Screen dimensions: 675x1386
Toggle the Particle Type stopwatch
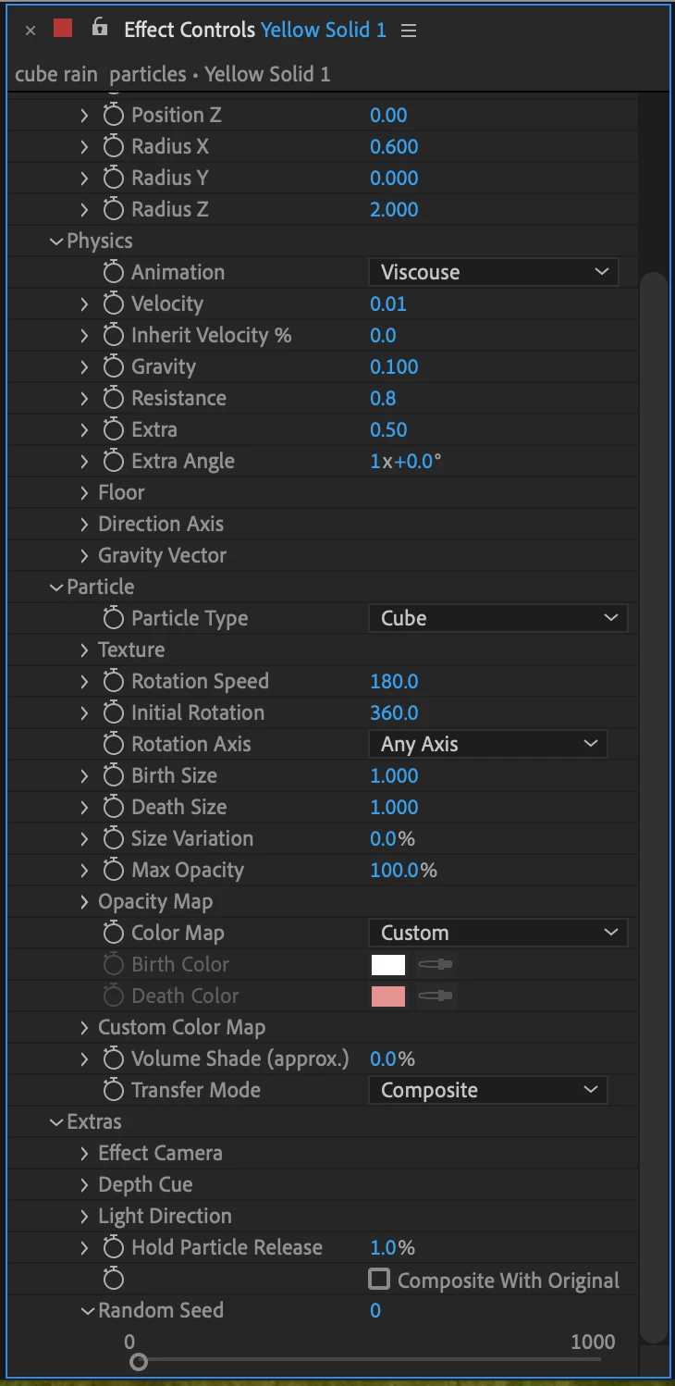pyautogui.click(x=113, y=618)
